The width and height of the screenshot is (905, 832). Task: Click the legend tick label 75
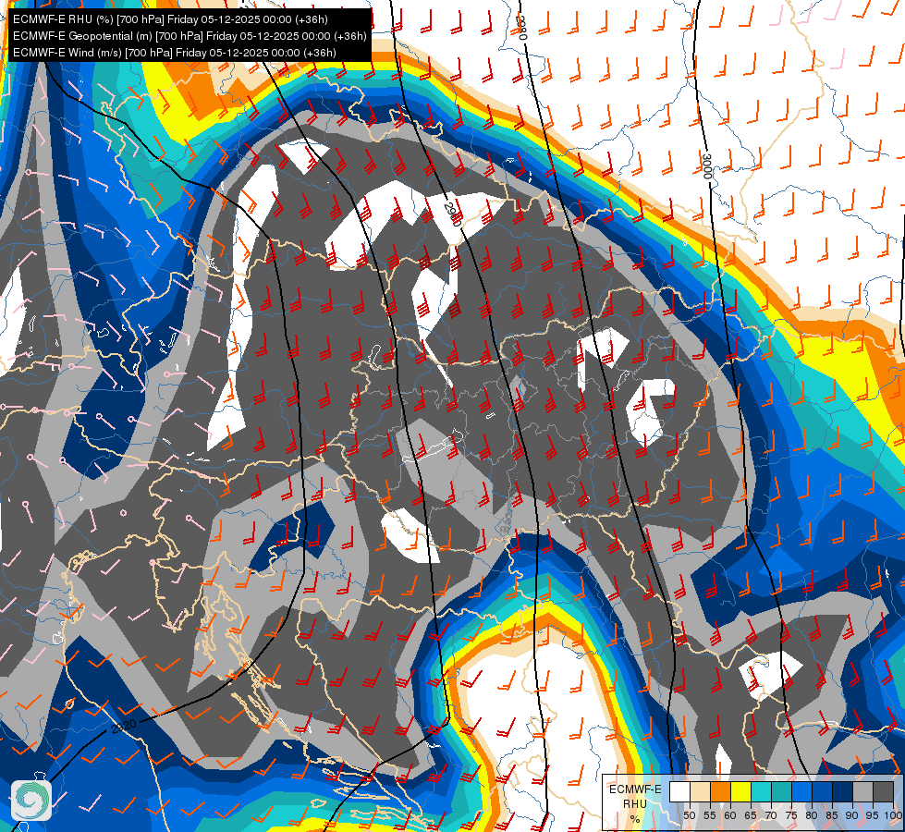(x=791, y=815)
